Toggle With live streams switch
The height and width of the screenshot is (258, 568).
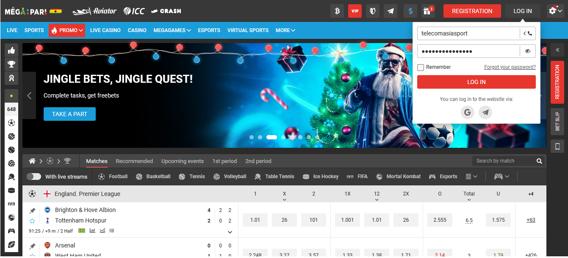tap(34, 176)
